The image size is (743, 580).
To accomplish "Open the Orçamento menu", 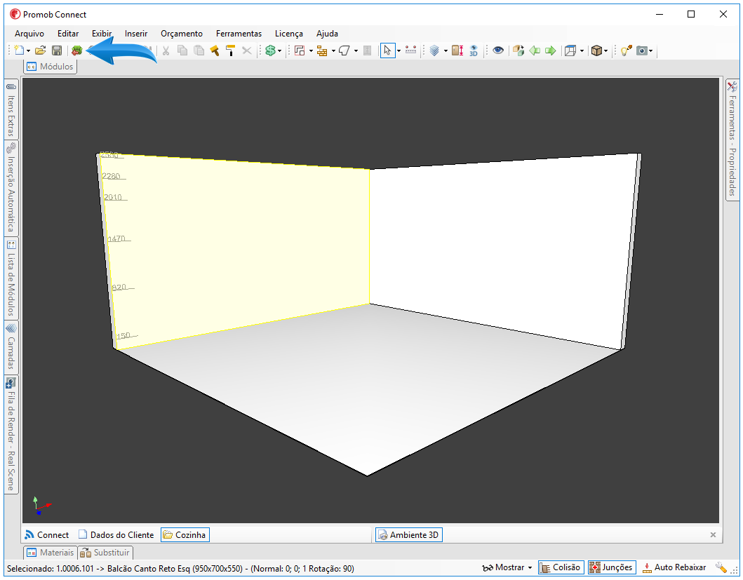I will 182,34.
